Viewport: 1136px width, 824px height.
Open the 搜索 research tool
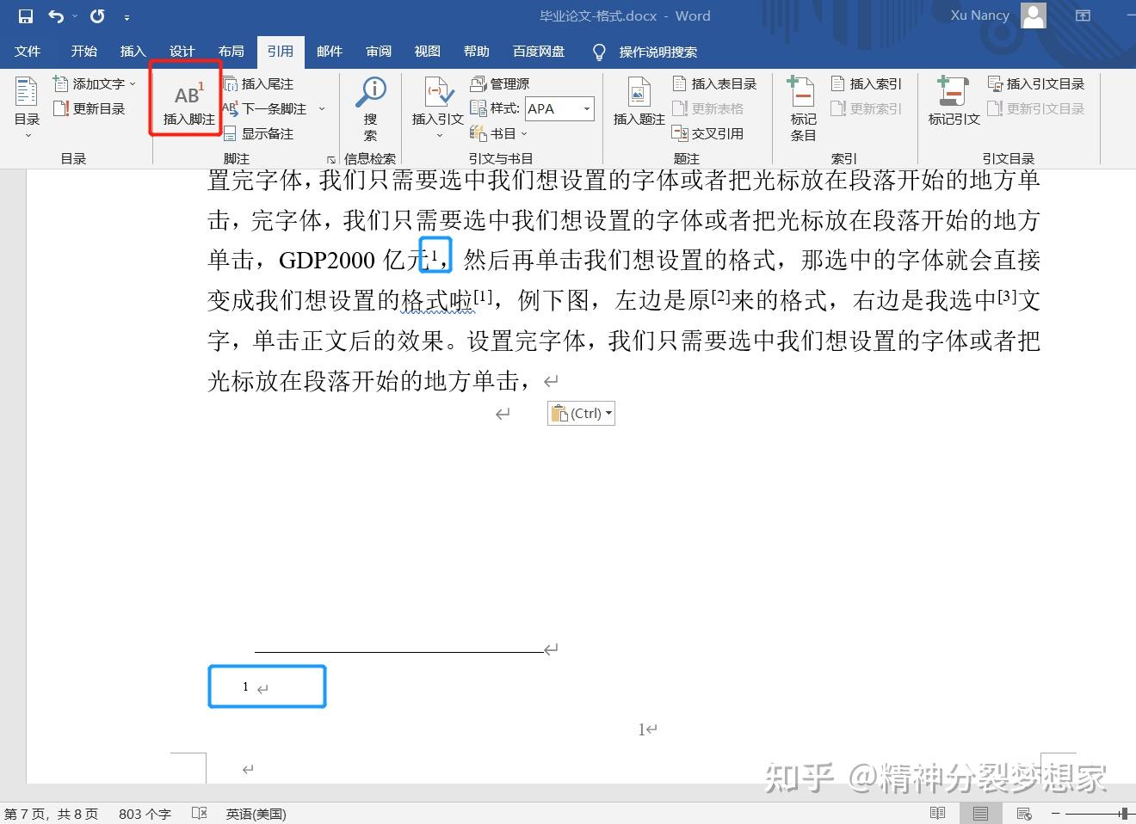point(371,108)
